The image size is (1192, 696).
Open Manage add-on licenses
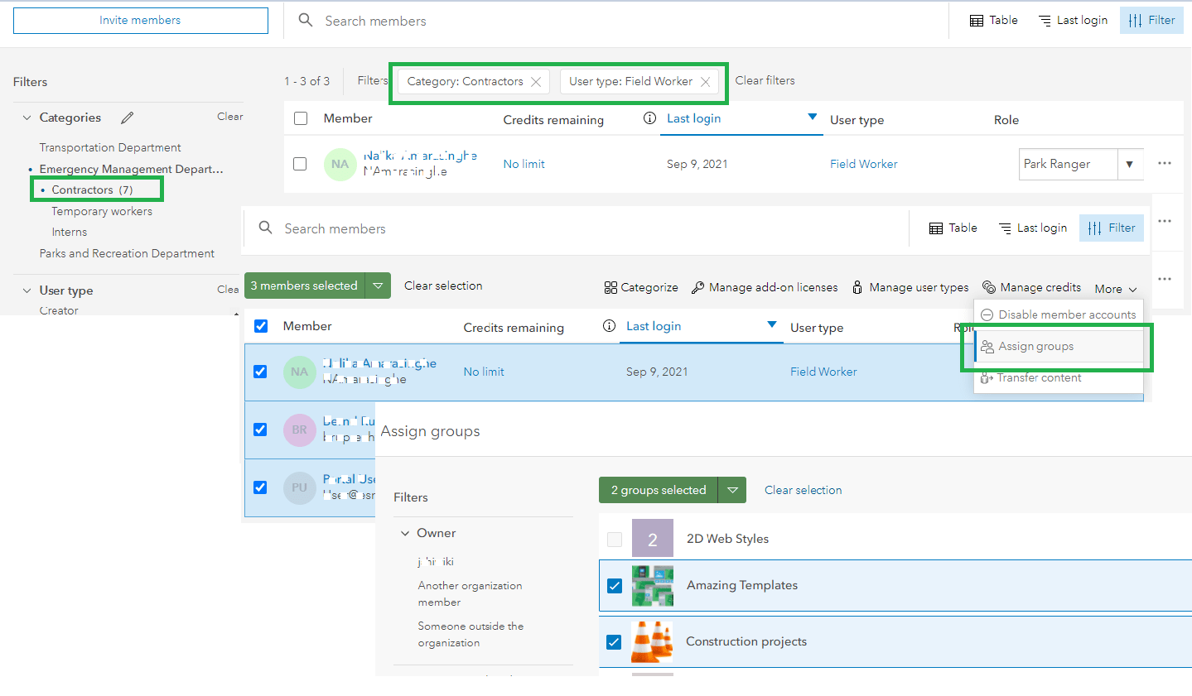click(x=764, y=287)
